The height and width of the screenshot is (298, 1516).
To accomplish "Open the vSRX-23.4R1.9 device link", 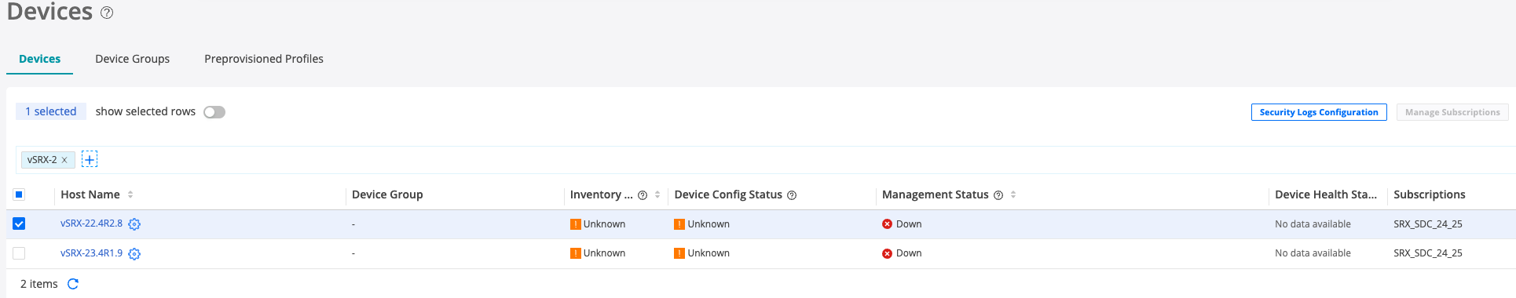I will [91, 253].
